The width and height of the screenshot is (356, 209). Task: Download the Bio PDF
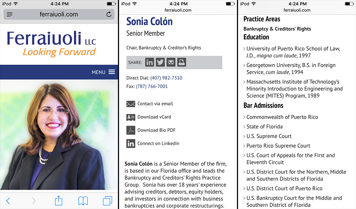(156, 130)
